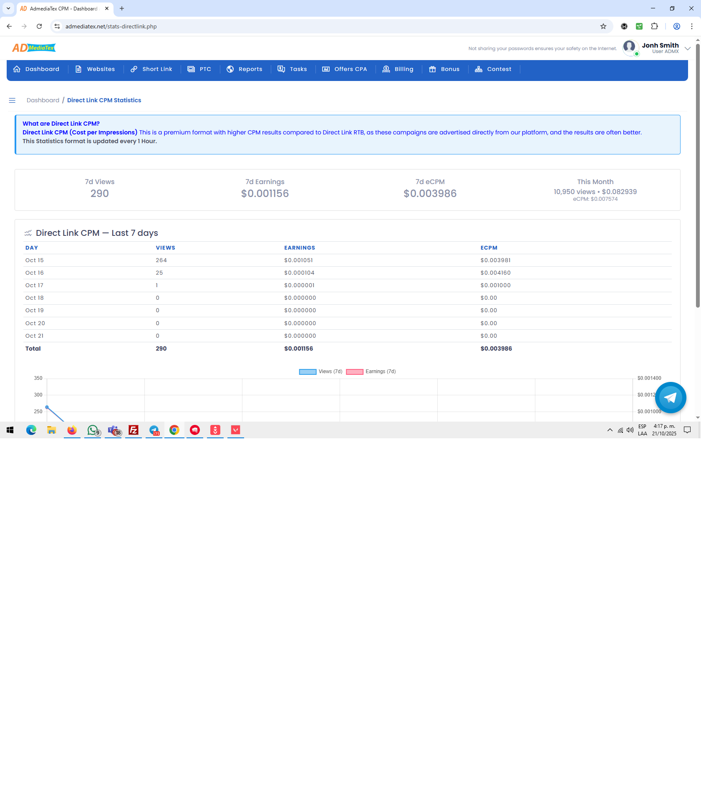
Task: Open the browser Extensions puzzle icon
Action: [654, 26]
